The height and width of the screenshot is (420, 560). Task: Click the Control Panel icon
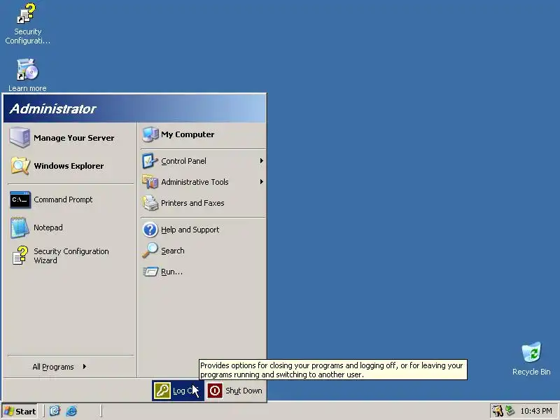pyautogui.click(x=150, y=161)
